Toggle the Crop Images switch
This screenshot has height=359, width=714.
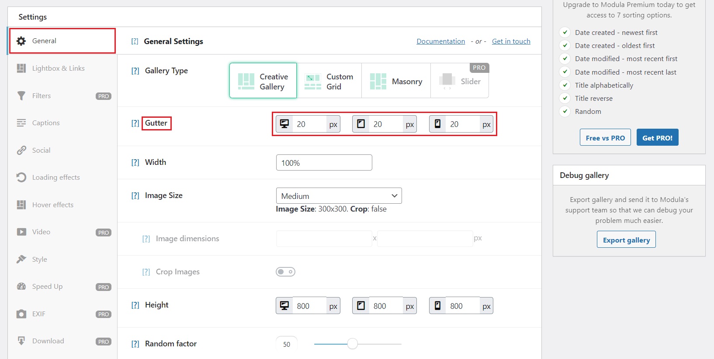tap(285, 272)
